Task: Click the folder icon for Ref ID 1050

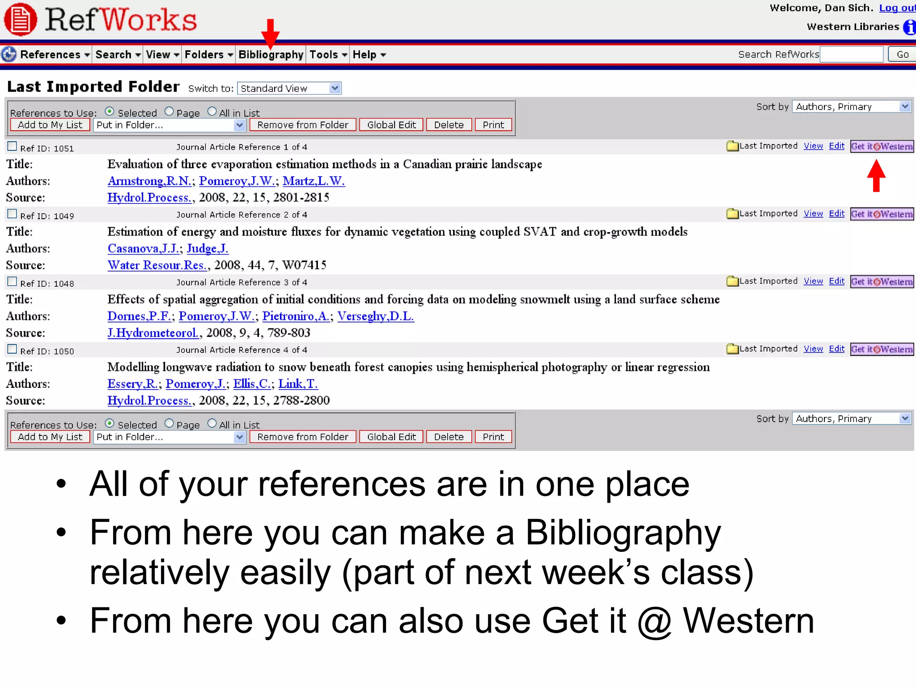Action: pyautogui.click(x=733, y=348)
